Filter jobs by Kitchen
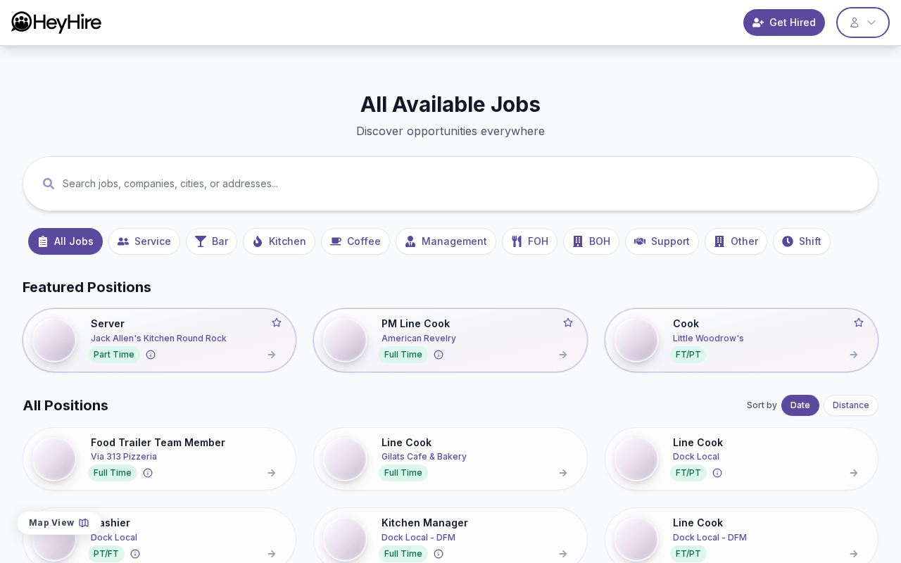The height and width of the screenshot is (563, 901). click(x=279, y=241)
